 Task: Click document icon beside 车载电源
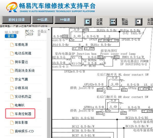12,45
